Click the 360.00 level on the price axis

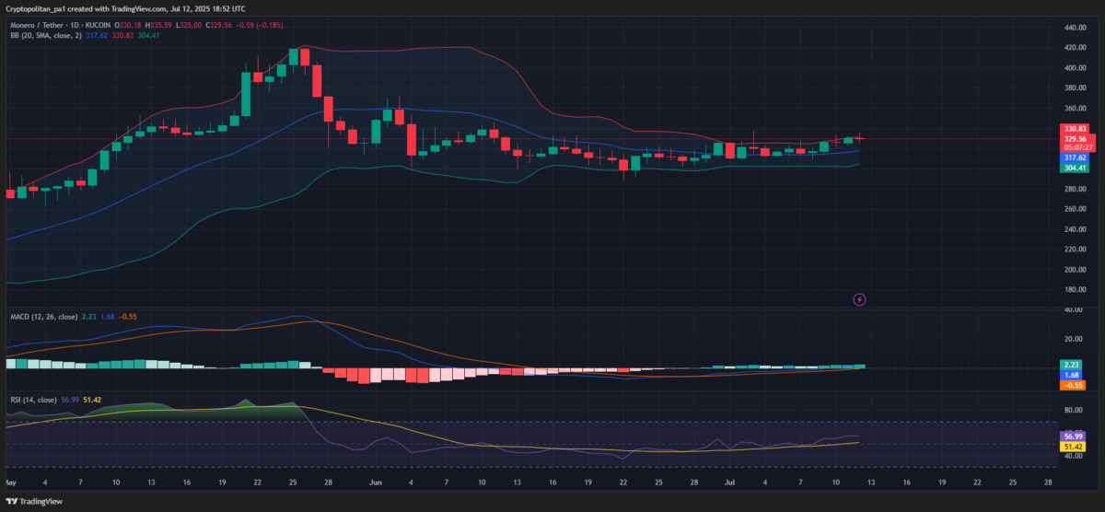(x=1076, y=109)
